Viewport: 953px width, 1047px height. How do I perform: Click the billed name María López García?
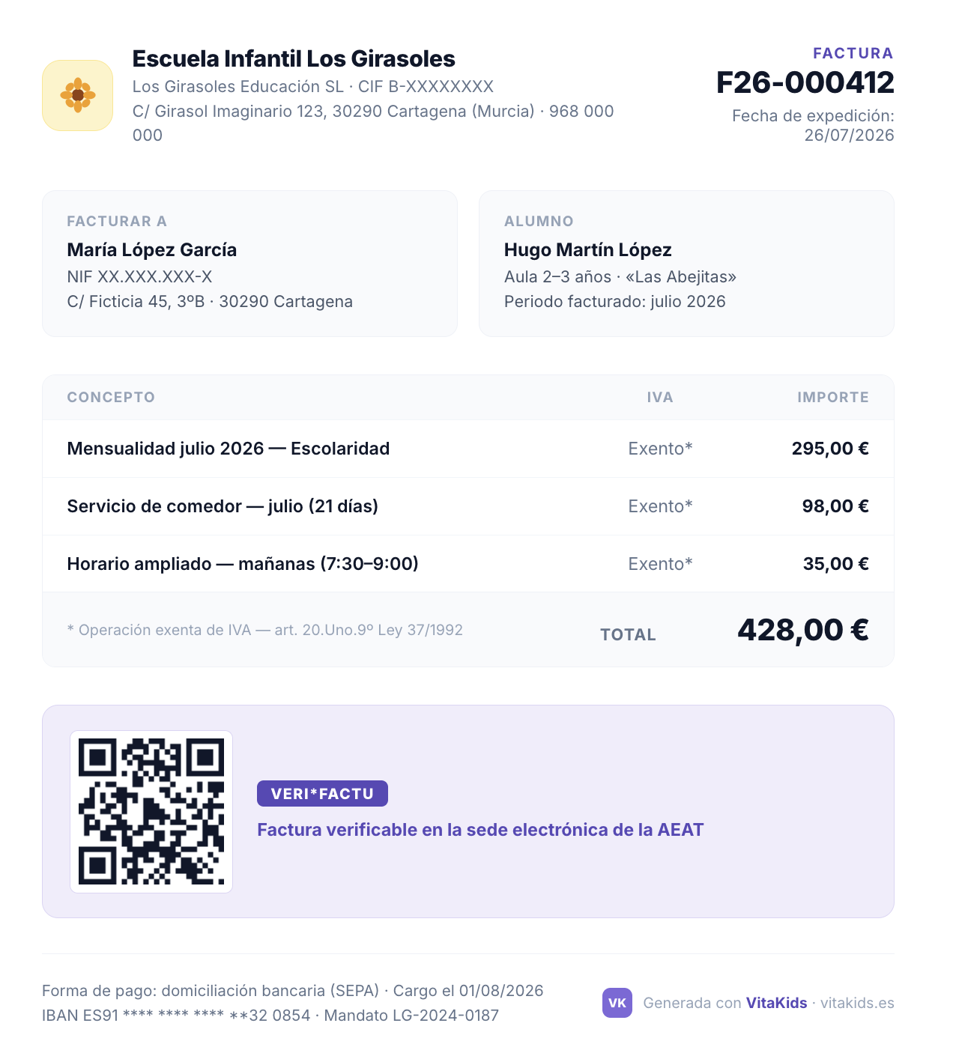[152, 249]
